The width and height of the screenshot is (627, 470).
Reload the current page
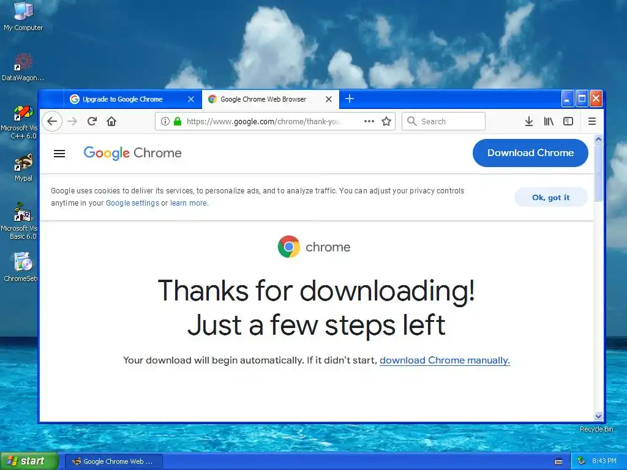[x=92, y=121]
